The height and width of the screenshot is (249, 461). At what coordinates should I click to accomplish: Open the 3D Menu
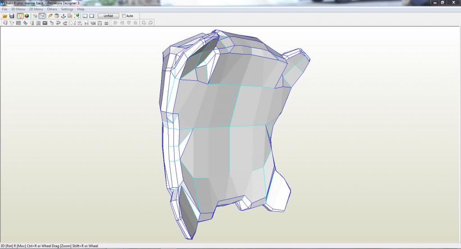pos(18,9)
